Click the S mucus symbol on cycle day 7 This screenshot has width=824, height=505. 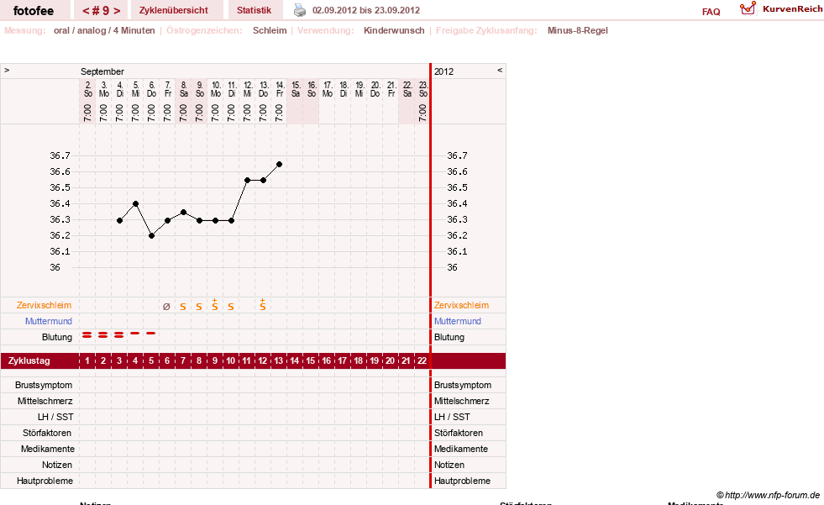183,307
